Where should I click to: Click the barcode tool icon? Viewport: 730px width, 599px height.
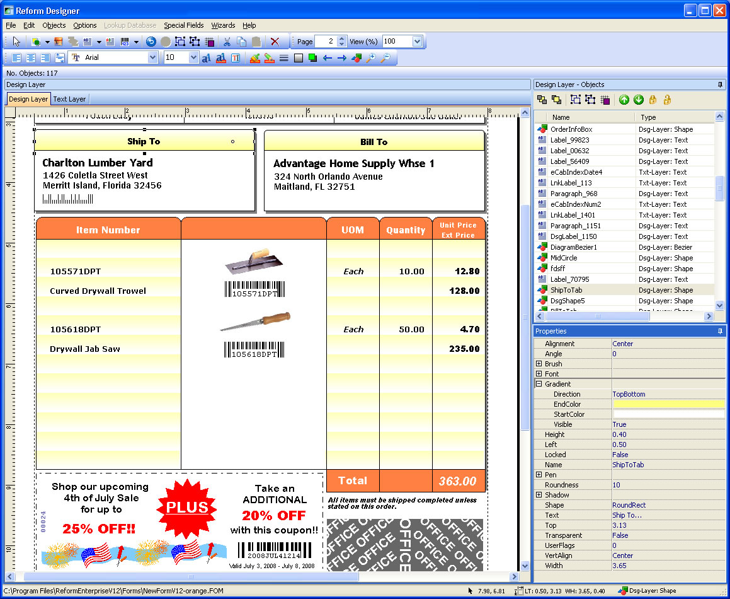125,42
